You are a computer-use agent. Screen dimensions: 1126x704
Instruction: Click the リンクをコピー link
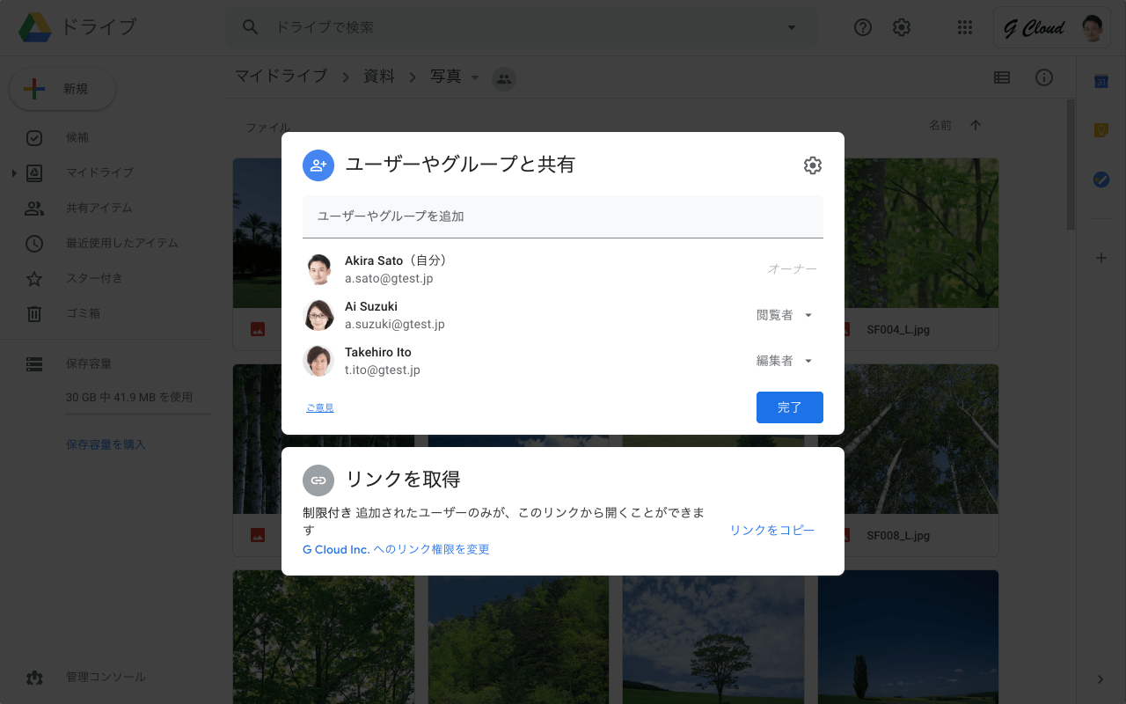point(772,530)
